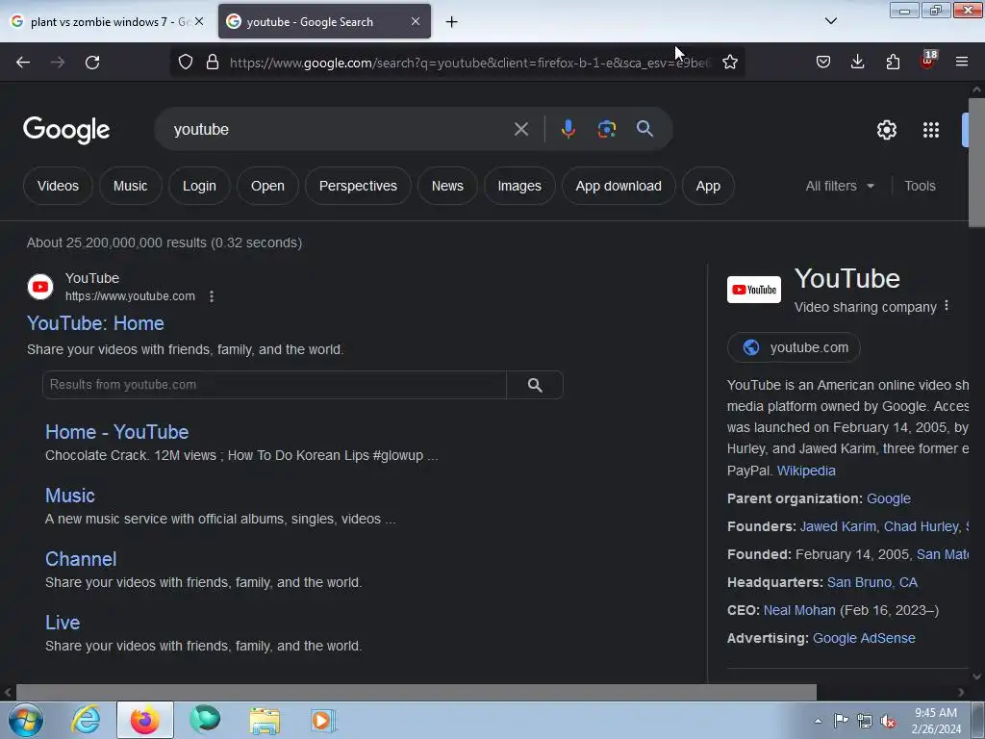This screenshot has width=985, height=739.
Task: Open the YouTube: Home result link
Action: [95, 323]
